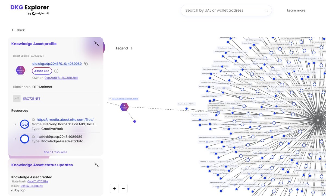Image resolution: width=326 pixels, height=196 pixels.
Task: Expand the Breaking Barriers CreativeWork resource
Action: pyautogui.click(x=15, y=124)
